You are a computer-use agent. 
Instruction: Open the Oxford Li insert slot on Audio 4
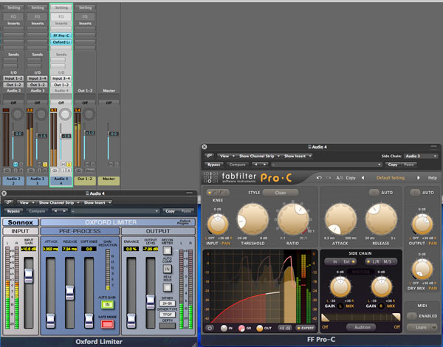(61, 42)
